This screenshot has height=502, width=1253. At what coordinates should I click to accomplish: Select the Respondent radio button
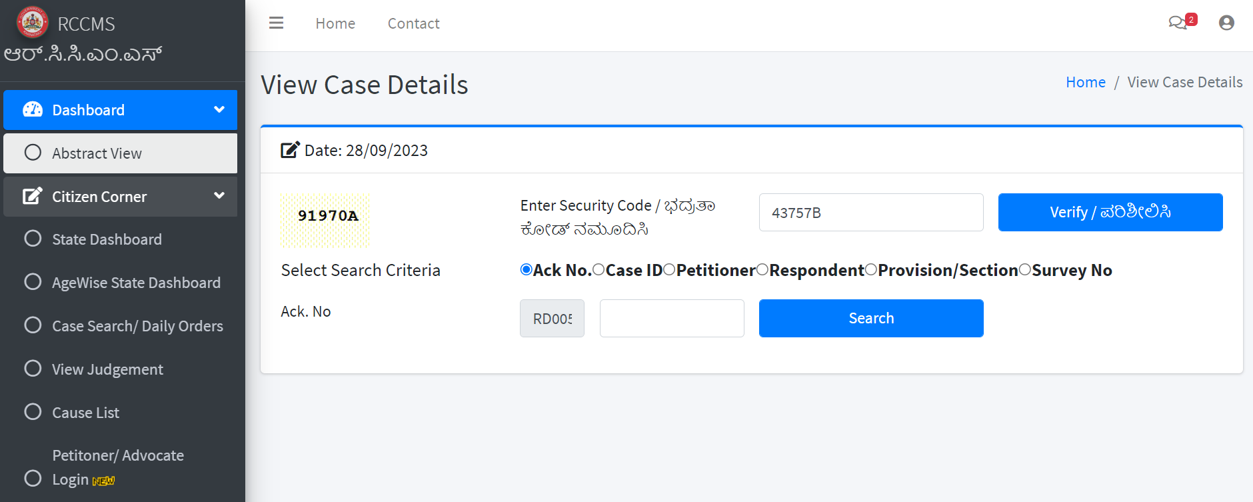[762, 269]
